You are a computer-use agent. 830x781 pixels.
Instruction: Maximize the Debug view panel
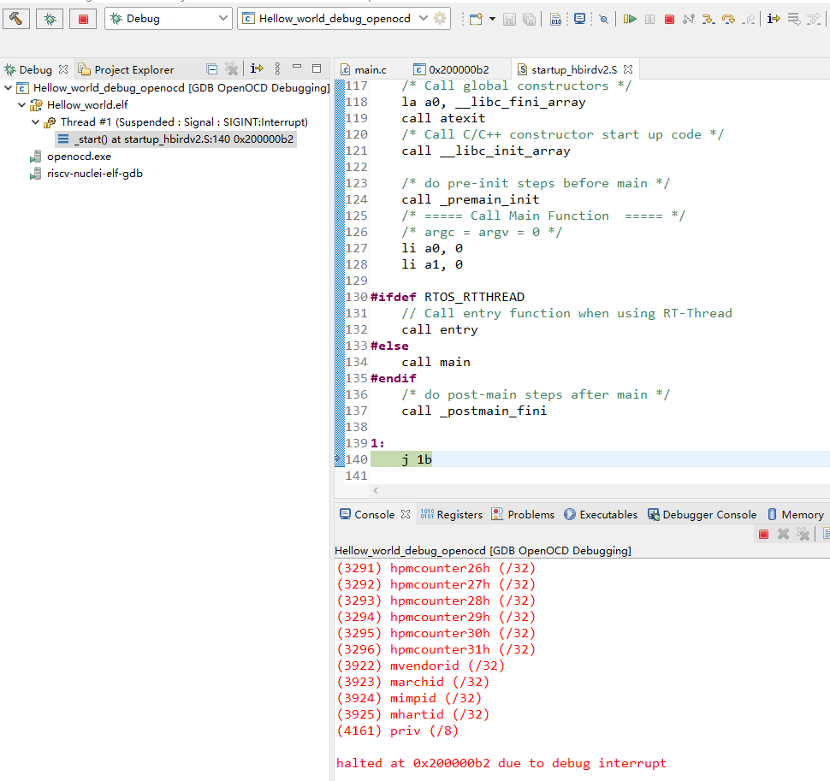coord(317,68)
